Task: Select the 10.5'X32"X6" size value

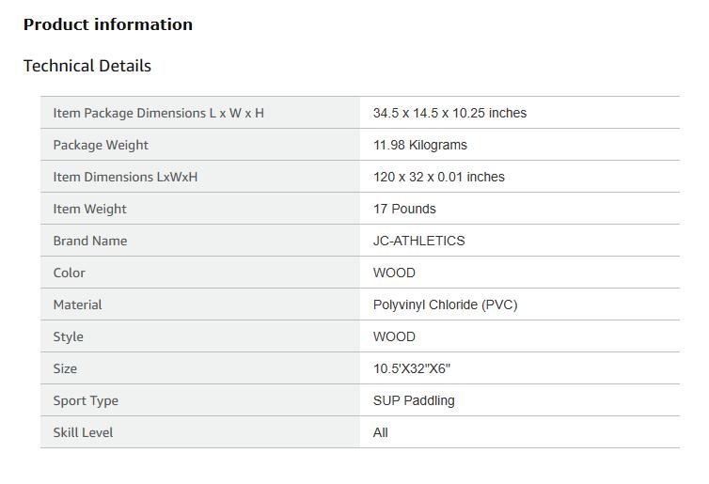Action: (x=411, y=368)
